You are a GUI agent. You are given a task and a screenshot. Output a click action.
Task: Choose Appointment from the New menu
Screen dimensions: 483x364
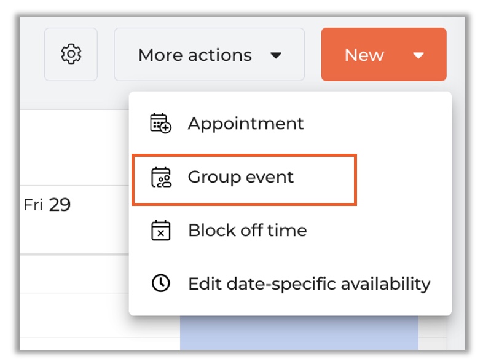246,124
